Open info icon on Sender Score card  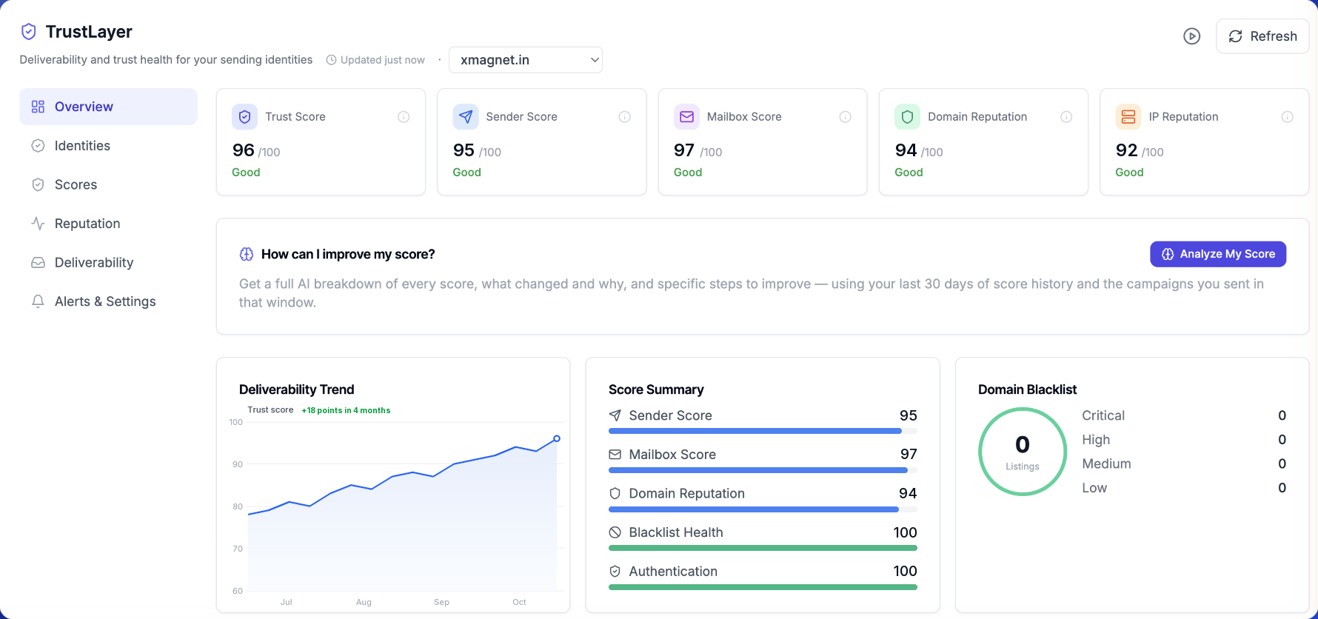[625, 117]
